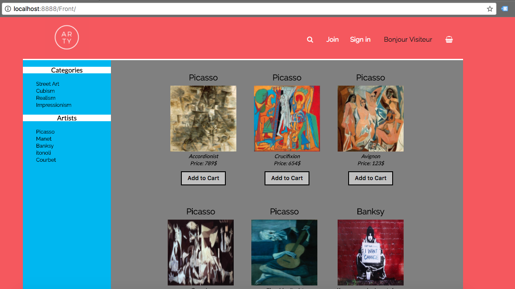
Task: Add the Crucifixion painting to cart
Action: [287, 178]
